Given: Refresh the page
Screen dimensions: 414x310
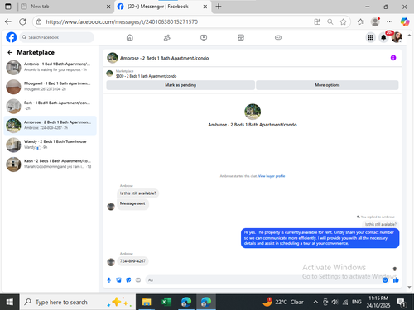Looking at the screenshot, I should tap(22, 21).
